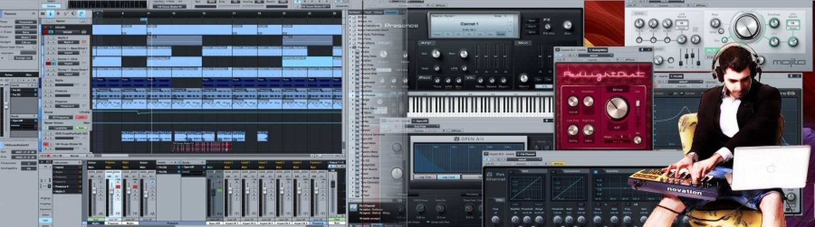
Task: Open Impact instrument selector on Bass Drum 1 track
Action: (x=68, y=53)
